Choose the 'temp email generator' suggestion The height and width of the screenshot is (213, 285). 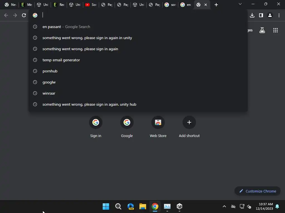click(x=138, y=60)
